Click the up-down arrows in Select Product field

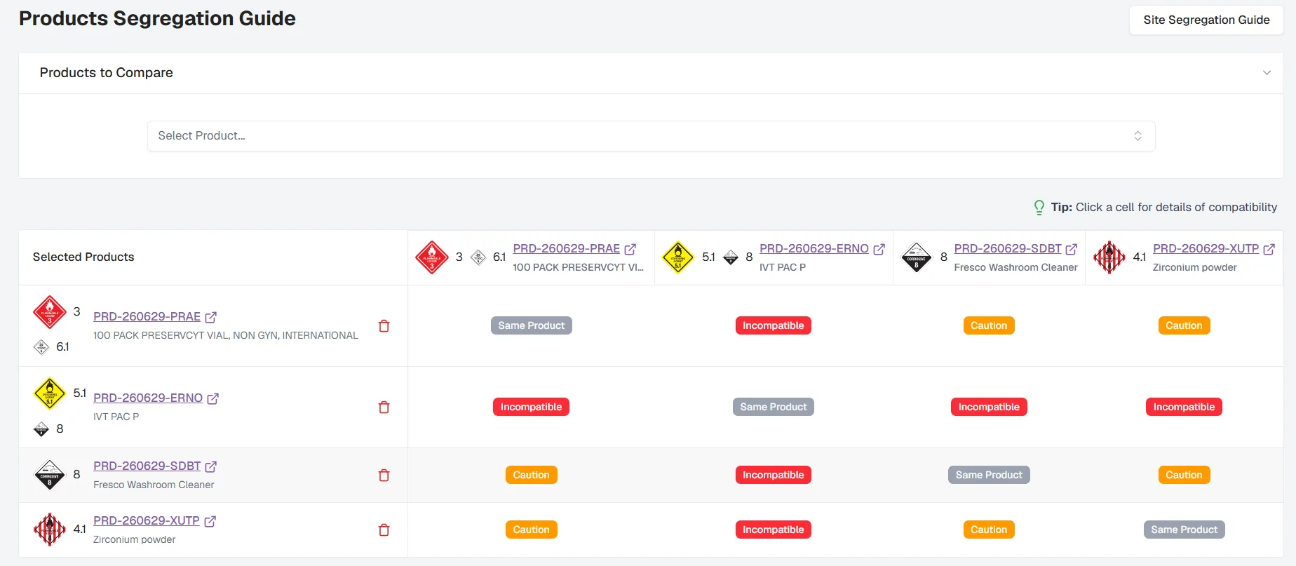point(1138,136)
